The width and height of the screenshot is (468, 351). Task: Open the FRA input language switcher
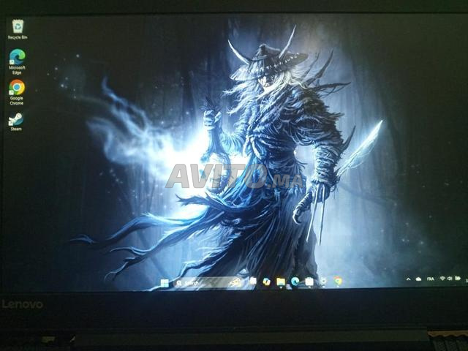click(430, 279)
